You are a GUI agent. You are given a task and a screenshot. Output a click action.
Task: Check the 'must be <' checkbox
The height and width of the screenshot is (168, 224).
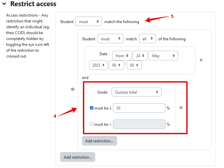92,124
